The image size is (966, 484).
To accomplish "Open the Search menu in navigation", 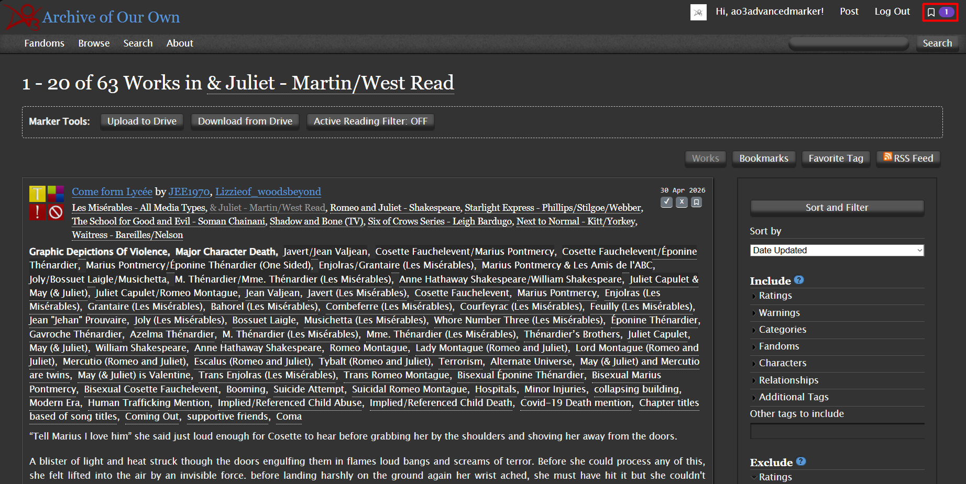I will (138, 43).
